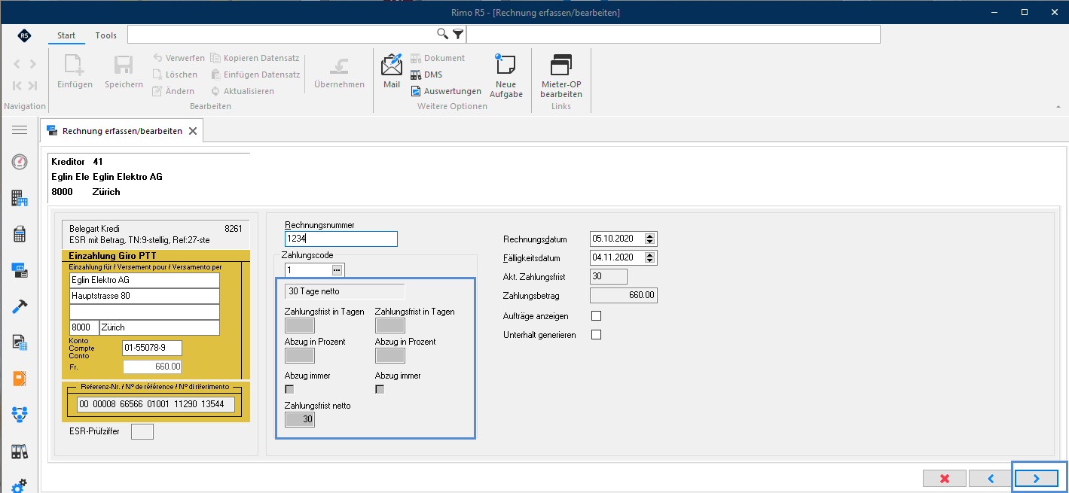
Task: Click into the Rechnungsnummer field
Action: 341,239
